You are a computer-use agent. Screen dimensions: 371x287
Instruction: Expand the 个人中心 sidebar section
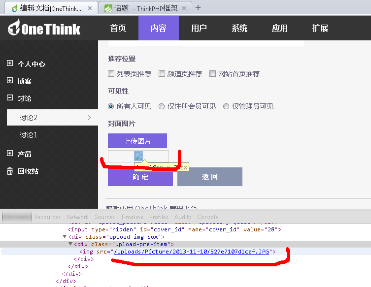coord(10,64)
